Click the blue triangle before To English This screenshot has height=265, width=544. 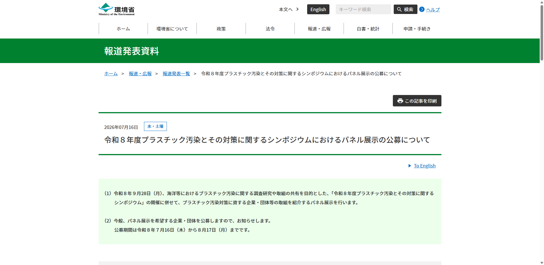tap(410, 166)
